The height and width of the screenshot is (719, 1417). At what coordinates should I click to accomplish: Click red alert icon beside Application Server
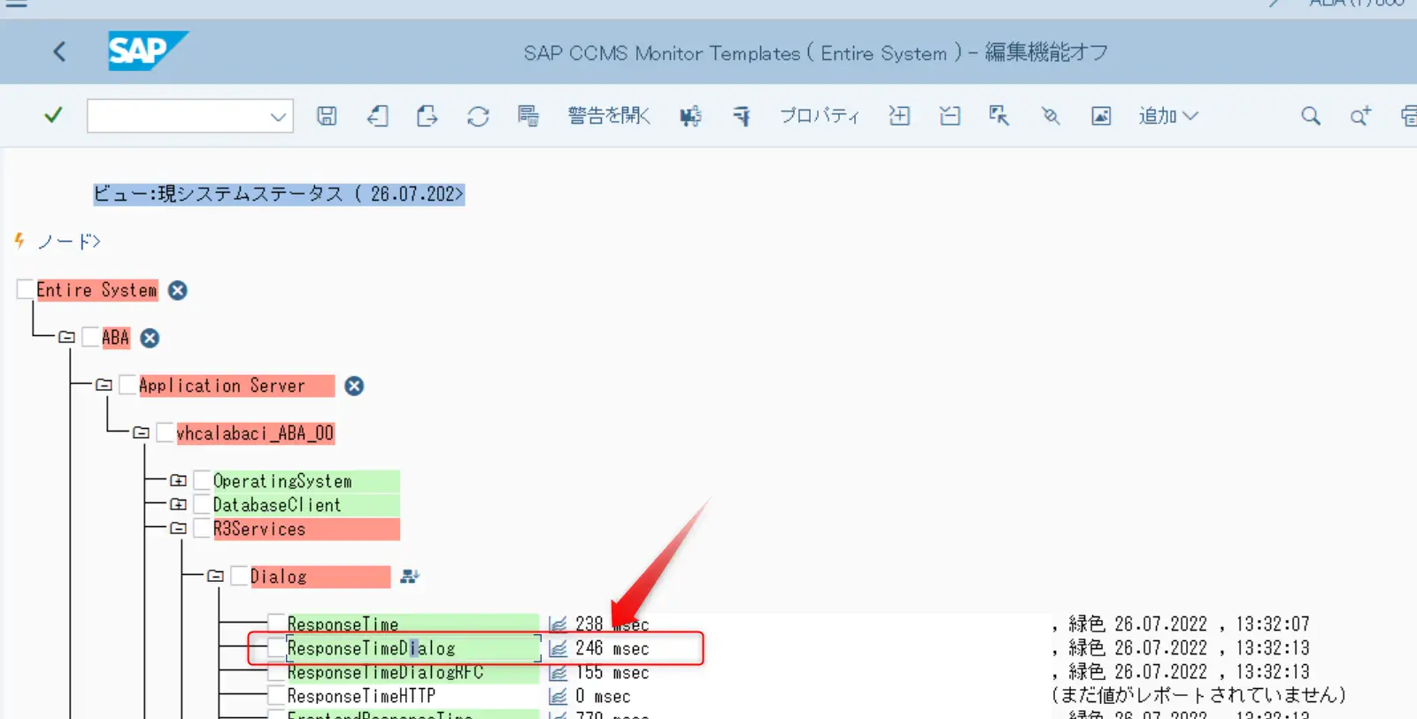(354, 386)
